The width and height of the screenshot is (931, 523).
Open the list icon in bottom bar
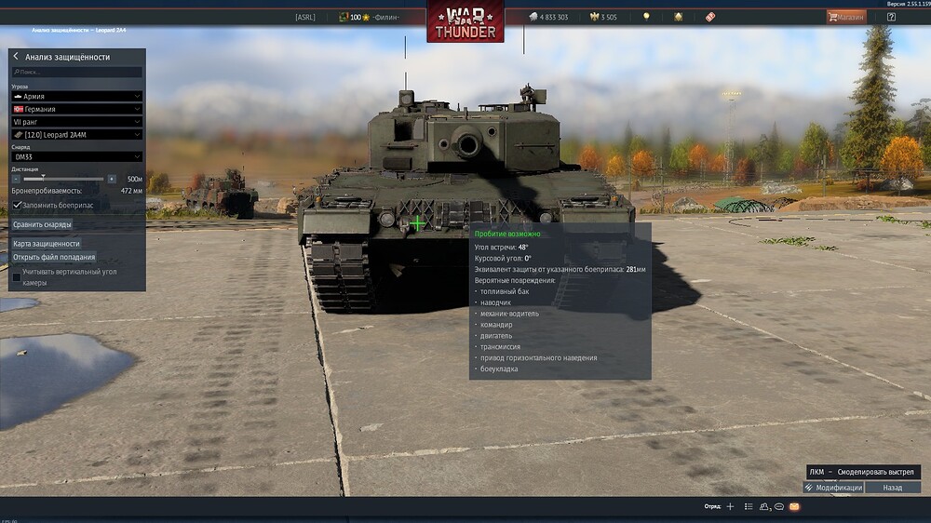pos(749,506)
